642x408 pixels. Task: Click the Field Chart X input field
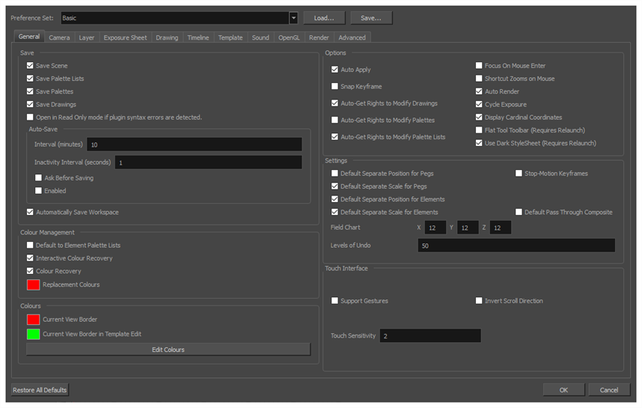click(x=435, y=228)
